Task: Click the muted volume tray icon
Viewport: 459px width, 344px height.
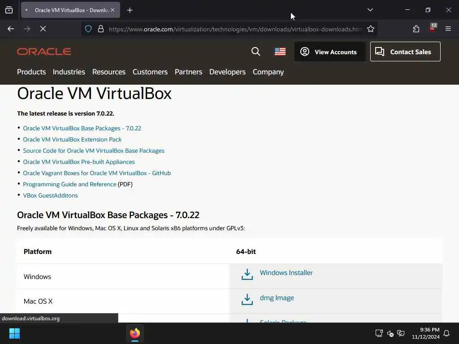Action: point(390,333)
